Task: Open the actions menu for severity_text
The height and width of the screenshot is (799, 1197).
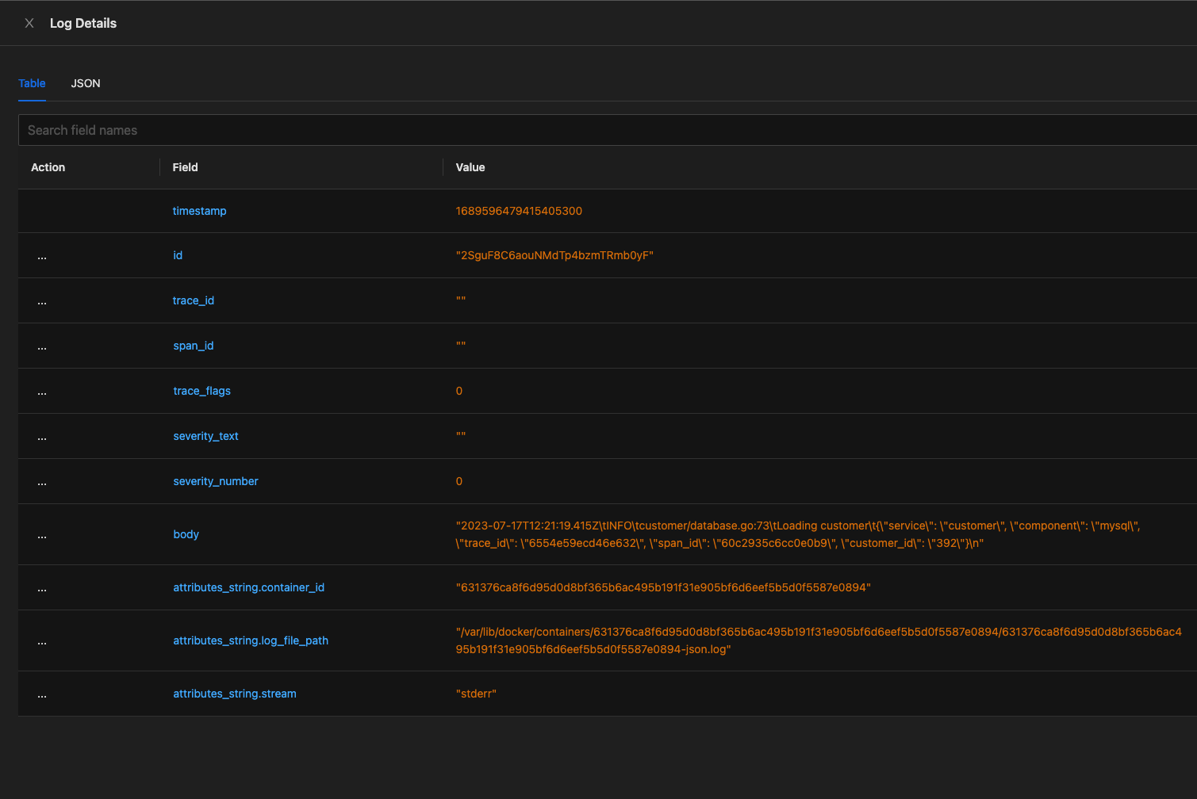Action: [x=41, y=436]
